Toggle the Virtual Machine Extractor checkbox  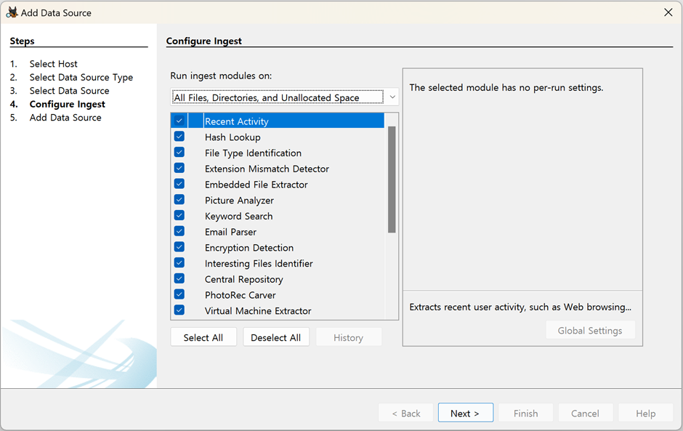[179, 310]
